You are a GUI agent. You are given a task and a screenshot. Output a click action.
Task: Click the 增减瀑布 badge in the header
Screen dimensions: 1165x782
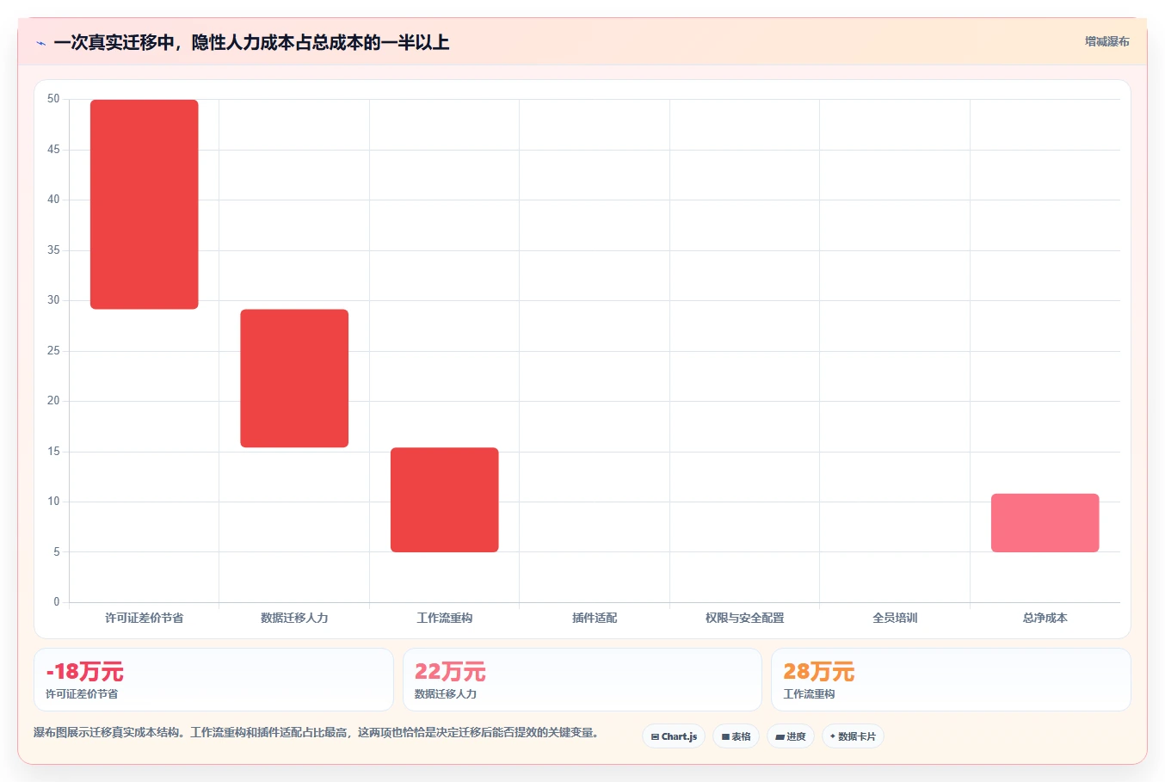click(x=1106, y=41)
